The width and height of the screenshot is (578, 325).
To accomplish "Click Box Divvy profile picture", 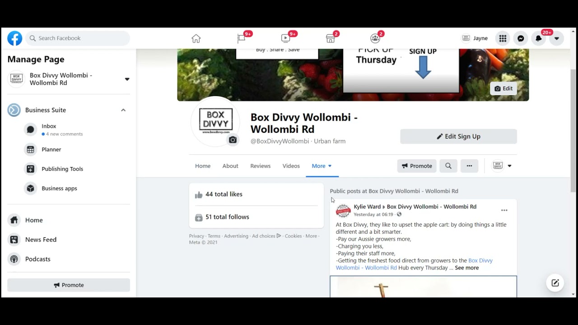I will point(215,121).
